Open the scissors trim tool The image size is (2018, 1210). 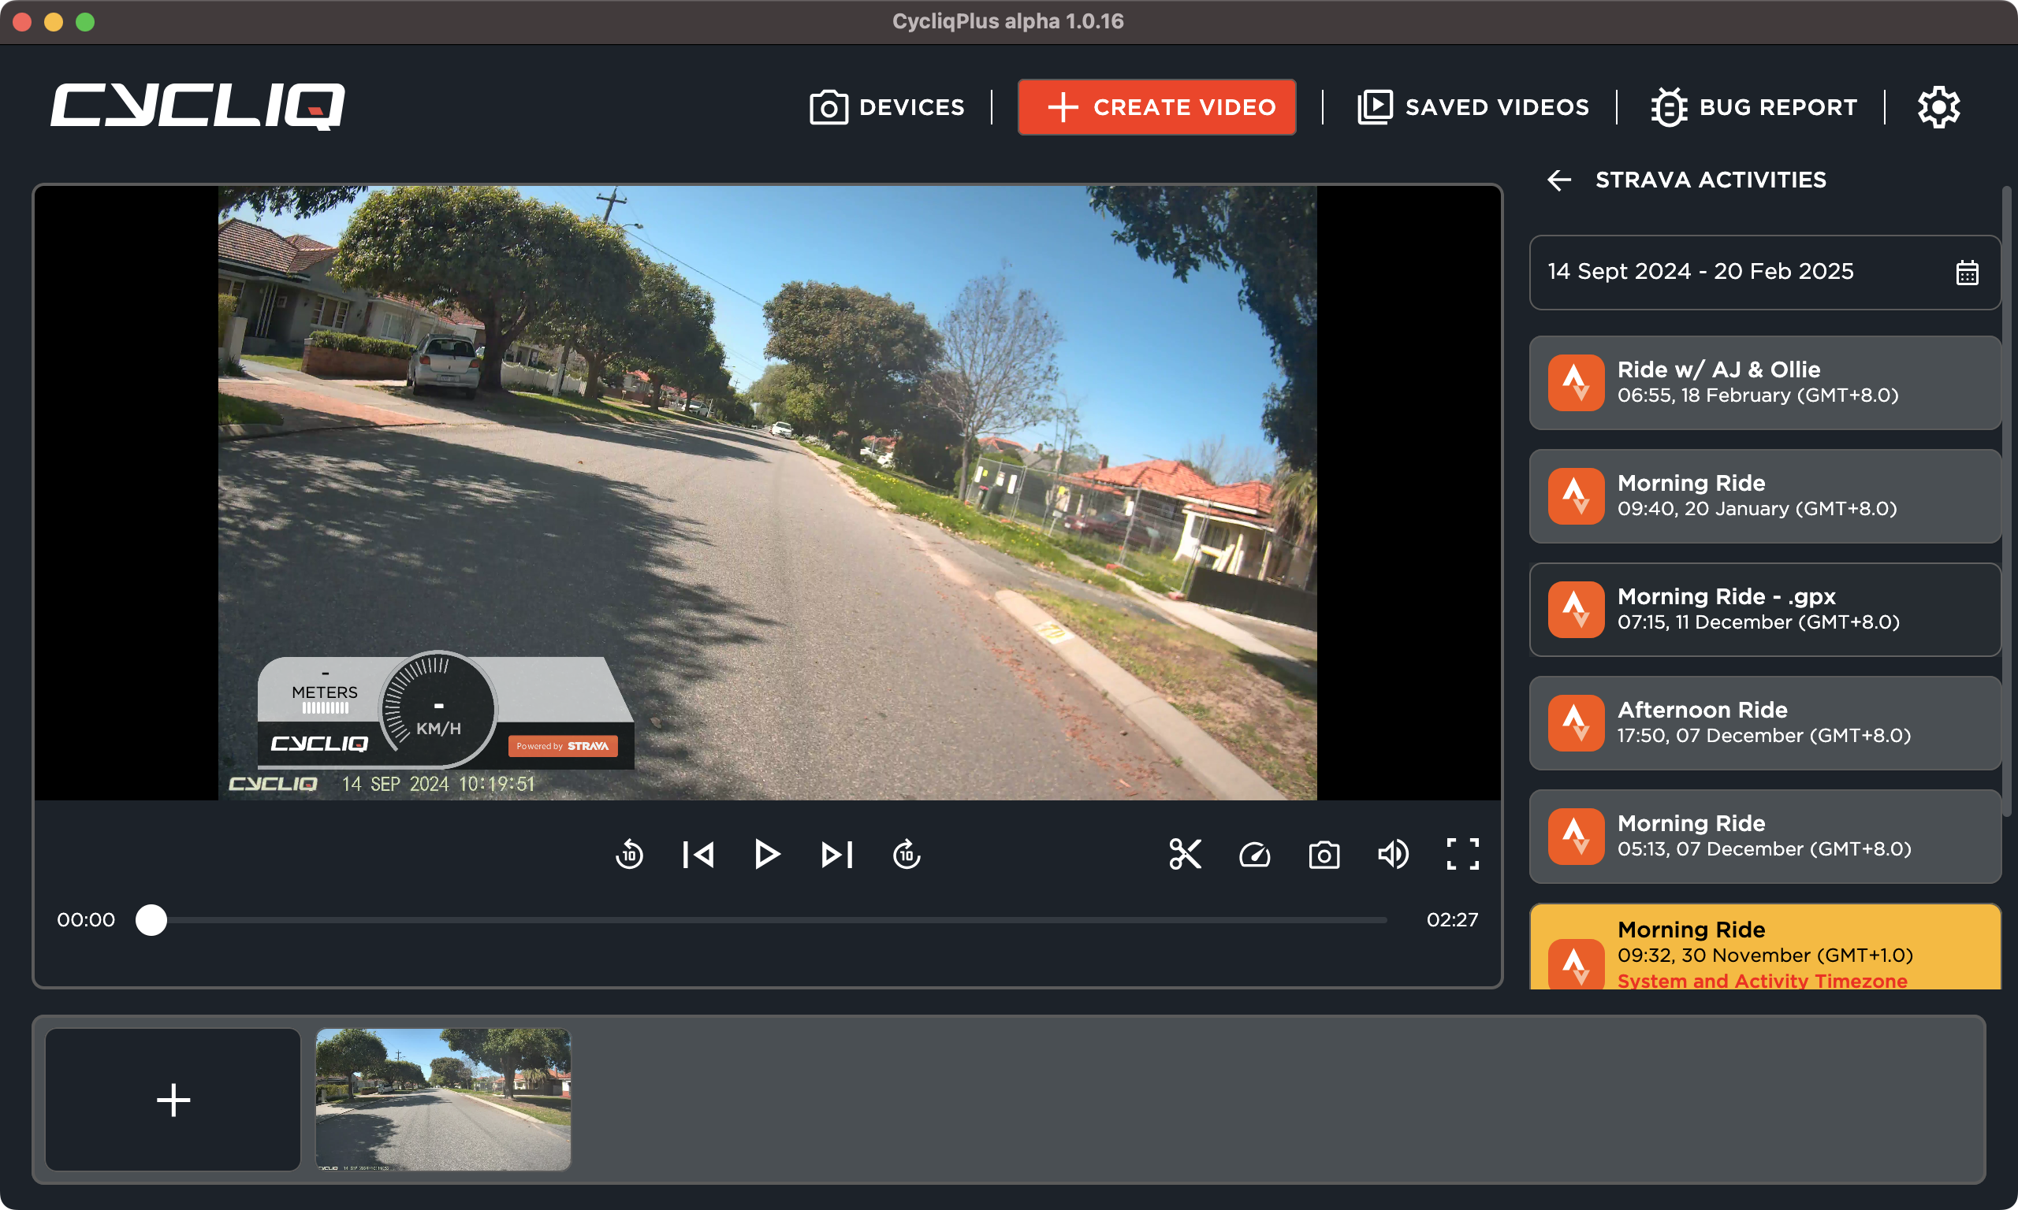click(x=1186, y=855)
